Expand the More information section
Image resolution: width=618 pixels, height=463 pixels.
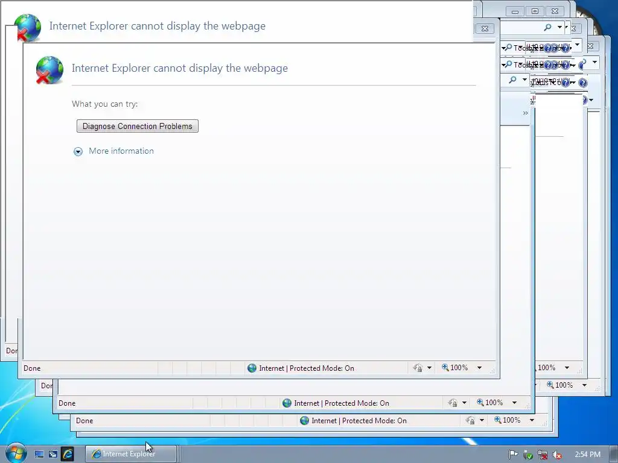click(x=78, y=151)
